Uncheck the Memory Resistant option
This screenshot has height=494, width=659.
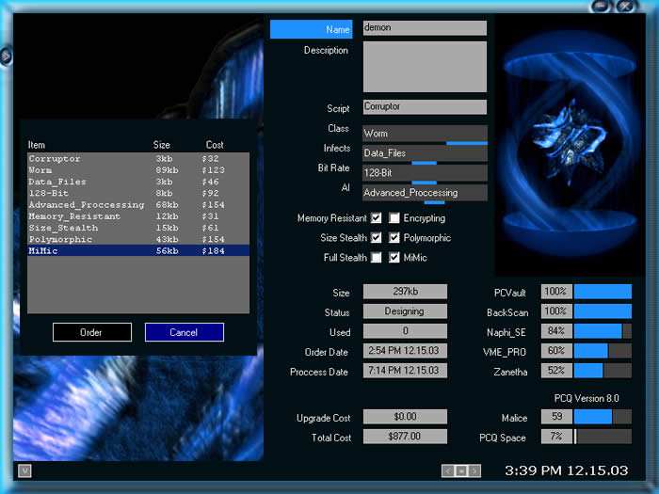pos(377,218)
